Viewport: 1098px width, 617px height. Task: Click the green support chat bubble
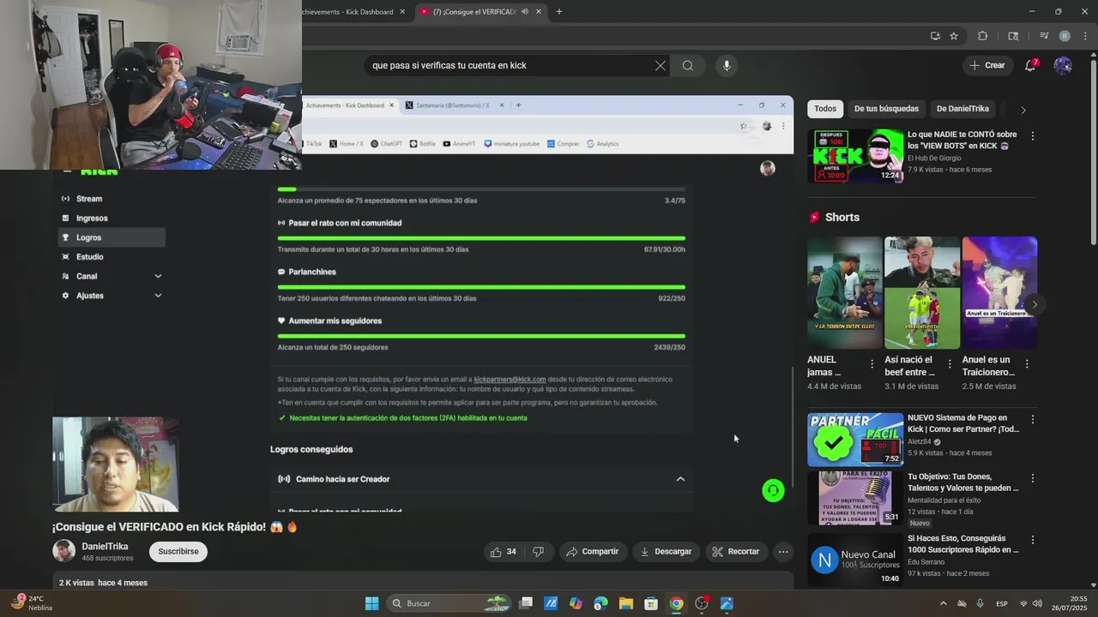coord(773,490)
